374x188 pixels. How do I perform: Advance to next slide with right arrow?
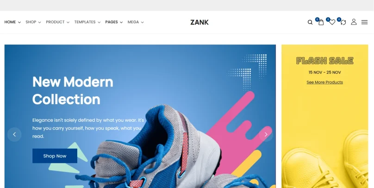[x=266, y=135]
